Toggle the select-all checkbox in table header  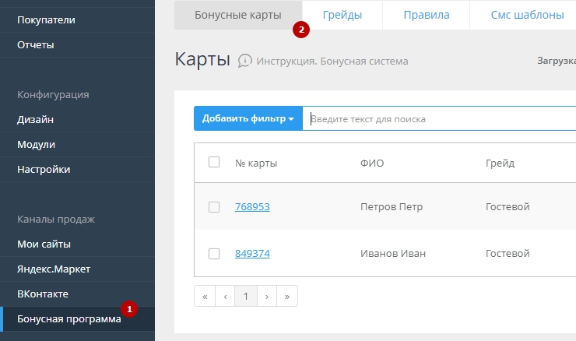tap(214, 163)
